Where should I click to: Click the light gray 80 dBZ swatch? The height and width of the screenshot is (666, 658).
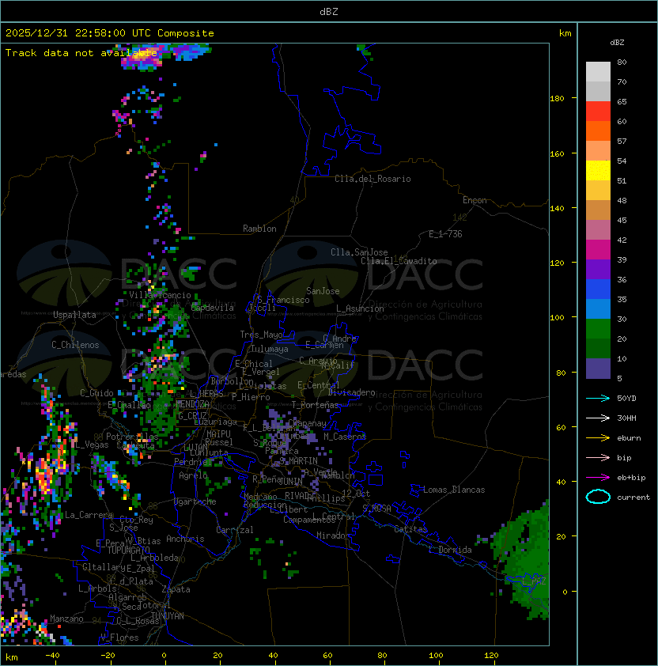tap(598, 72)
